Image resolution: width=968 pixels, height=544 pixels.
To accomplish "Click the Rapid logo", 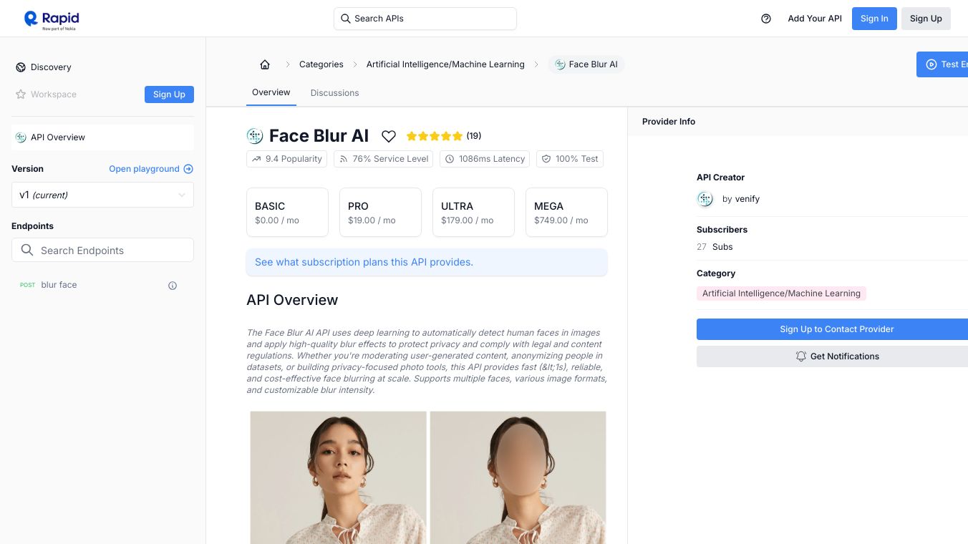I will [52, 19].
